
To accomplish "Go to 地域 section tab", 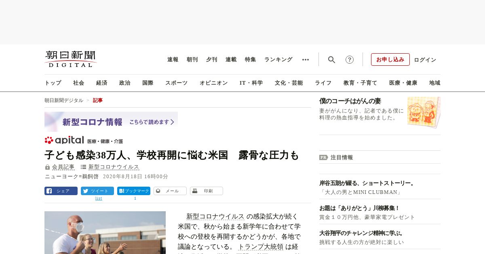I will point(435,83).
